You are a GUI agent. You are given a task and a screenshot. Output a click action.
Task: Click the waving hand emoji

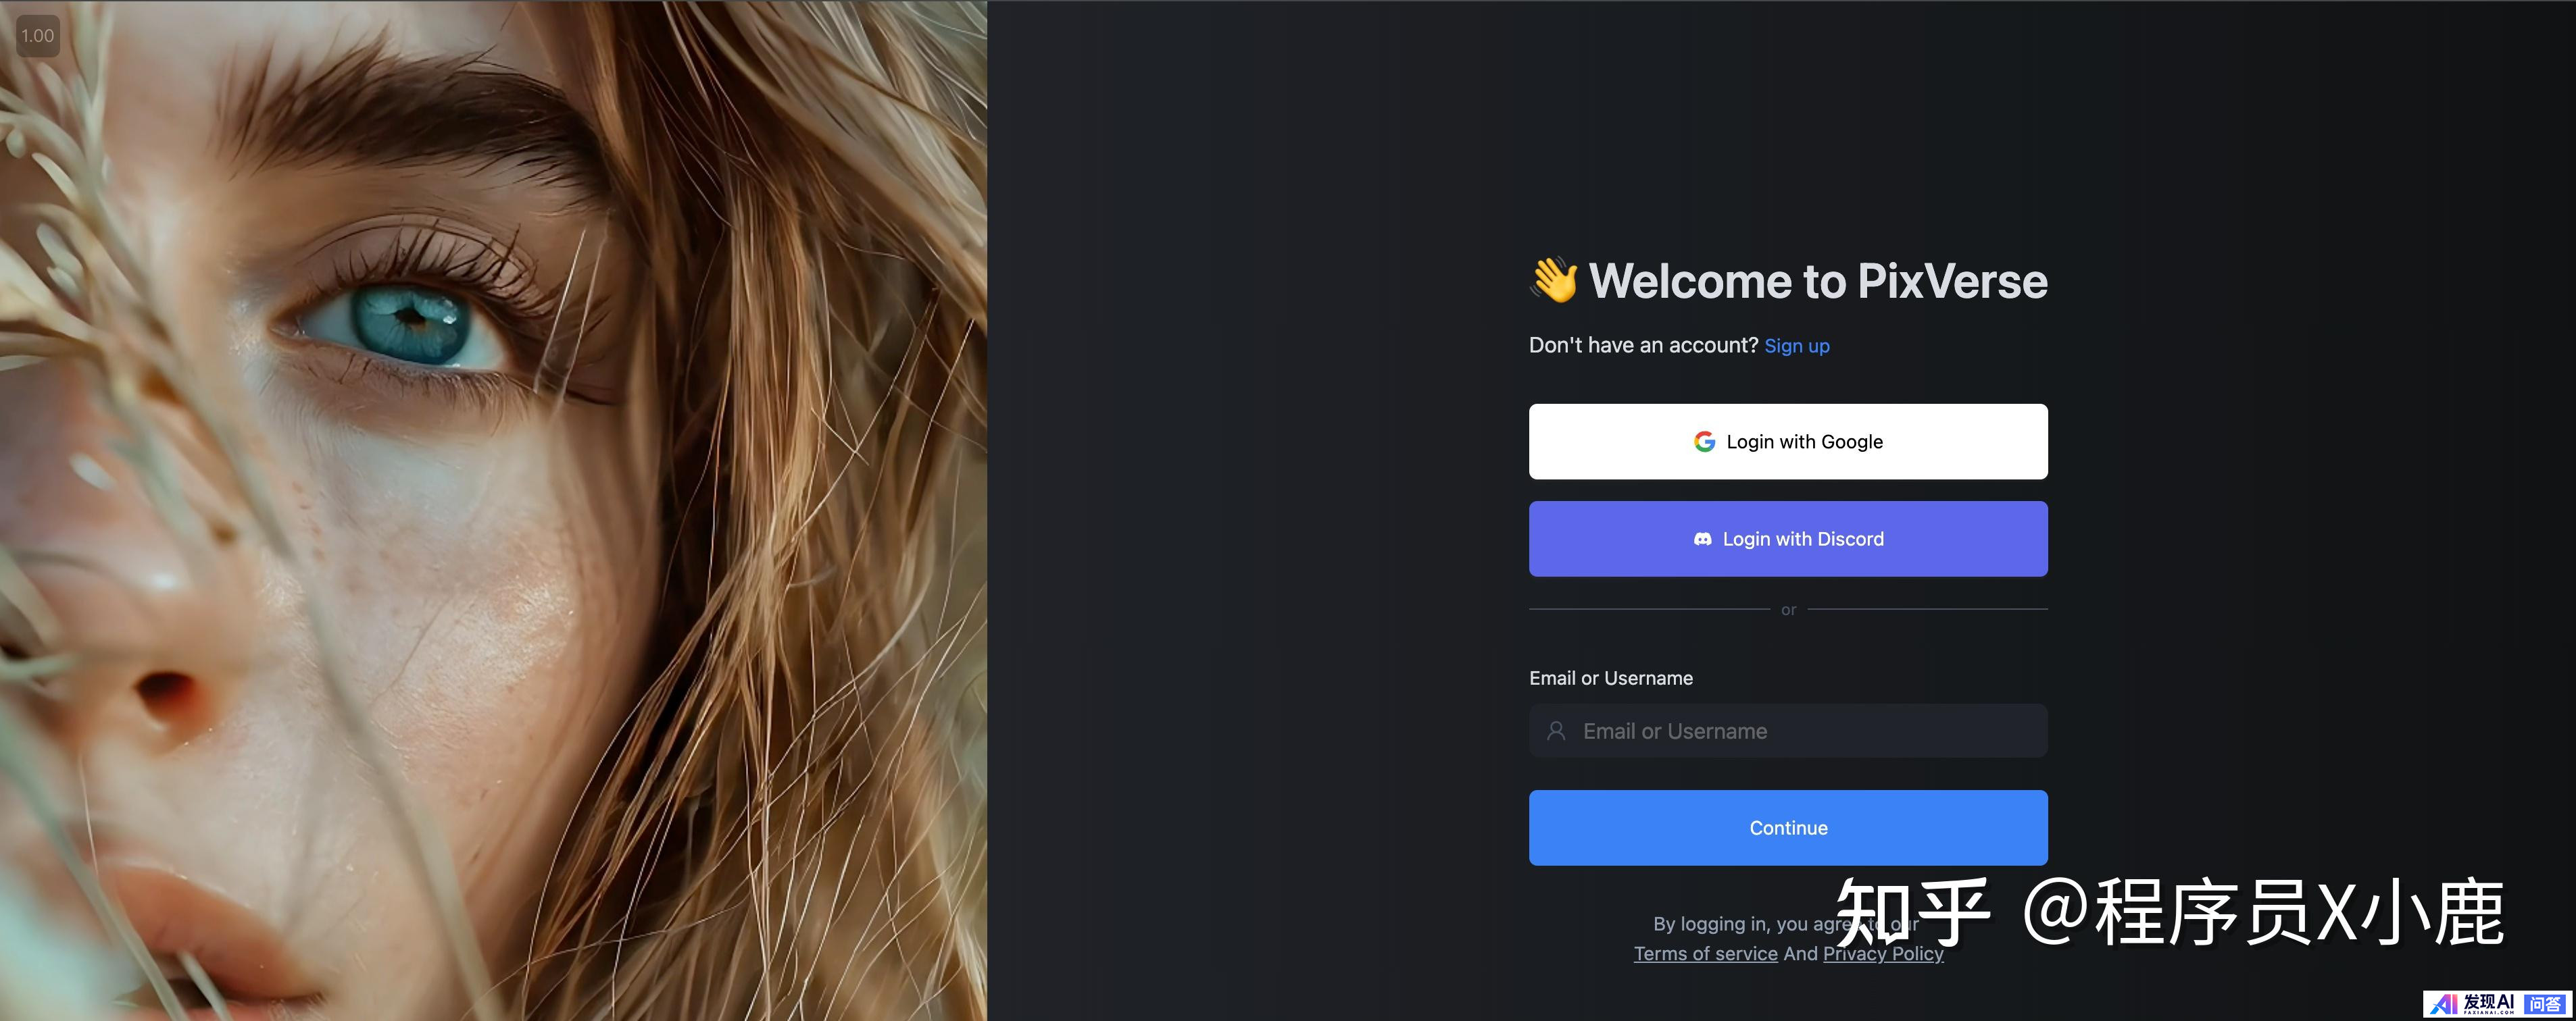coord(1554,281)
